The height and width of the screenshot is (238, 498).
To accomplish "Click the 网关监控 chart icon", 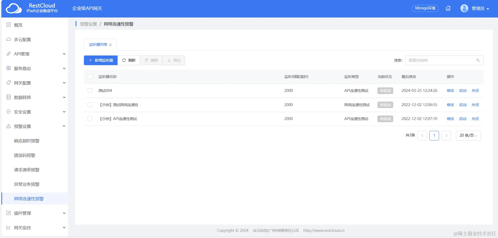I will point(9,228).
